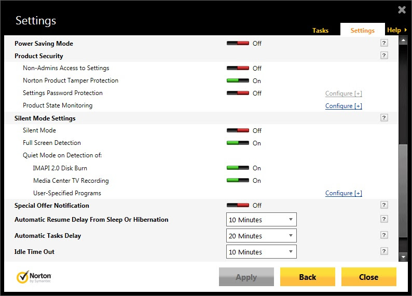Open the Help menu
The height and width of the screenshot is (296, 412).
[x=397, y=30]
